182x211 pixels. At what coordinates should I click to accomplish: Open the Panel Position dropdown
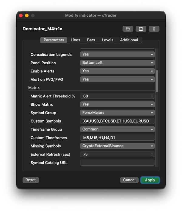coord(117,63)
